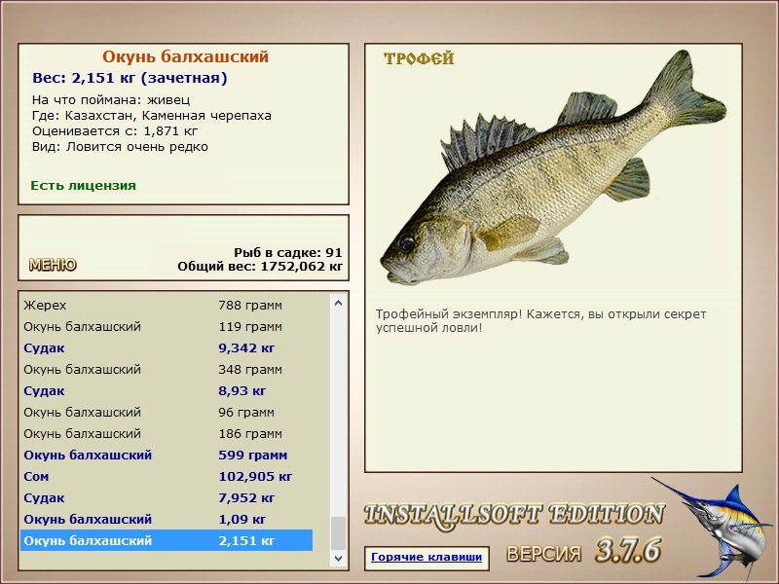Screen dimensions: 779x584
Task: Open the МЕНЮ button
Action: tap(53, 265)
